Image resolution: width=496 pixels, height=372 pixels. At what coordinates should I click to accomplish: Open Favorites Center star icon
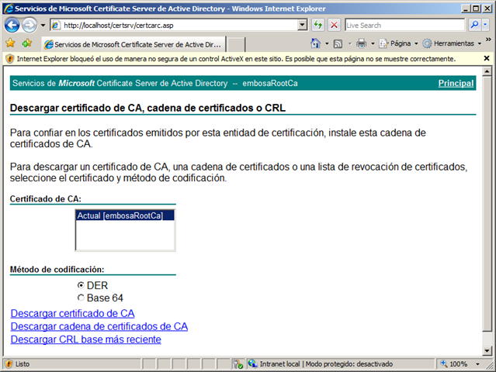10,43
